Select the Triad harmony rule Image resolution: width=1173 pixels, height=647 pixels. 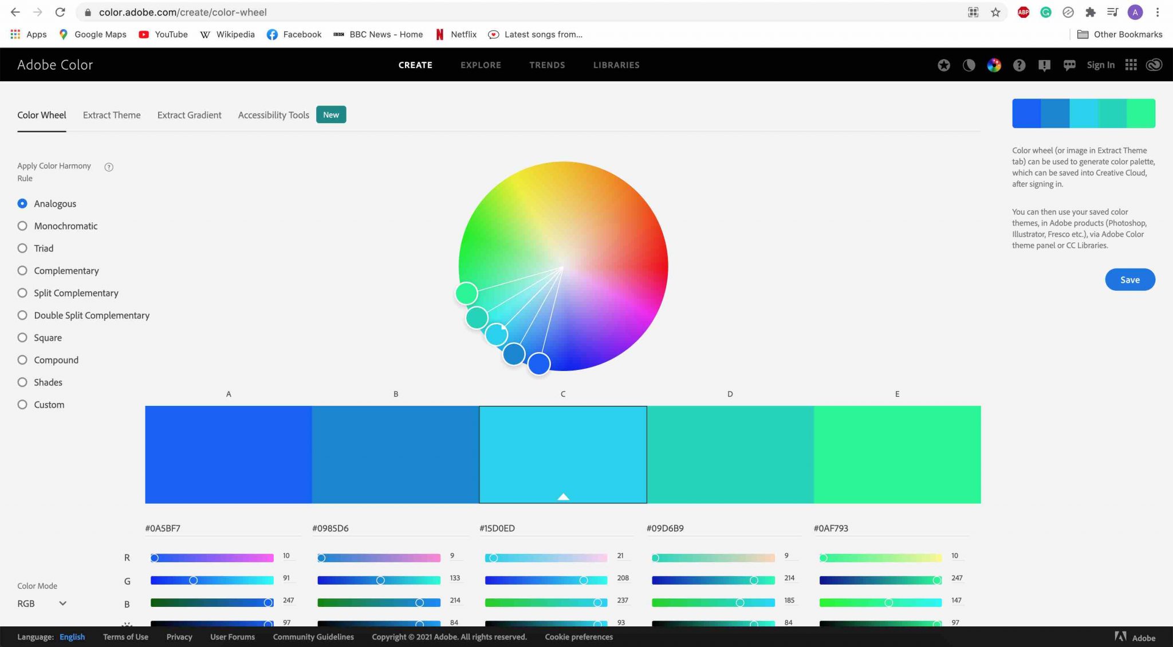[x=22, y=248]
